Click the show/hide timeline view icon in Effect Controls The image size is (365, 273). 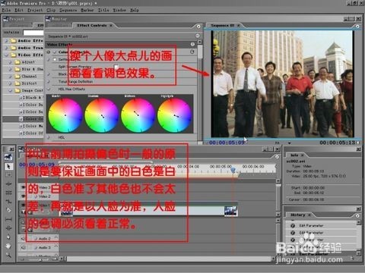(198, 36)
